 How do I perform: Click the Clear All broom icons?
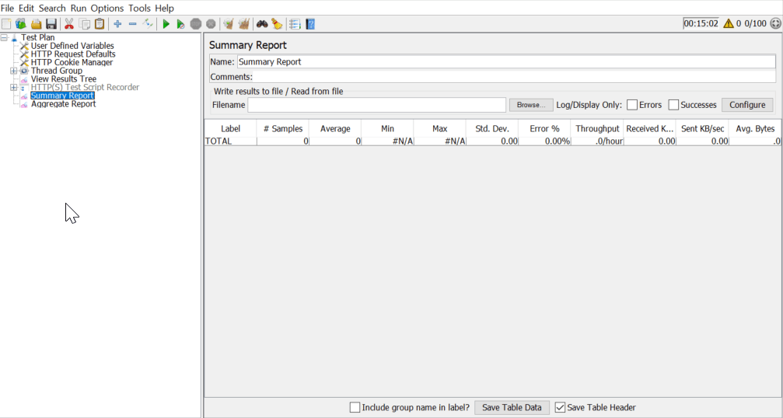[x=244, y=24]
